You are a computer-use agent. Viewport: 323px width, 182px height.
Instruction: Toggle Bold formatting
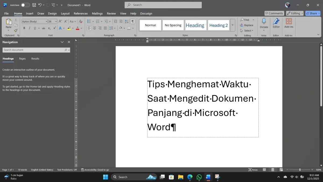(x=24, y=28)
